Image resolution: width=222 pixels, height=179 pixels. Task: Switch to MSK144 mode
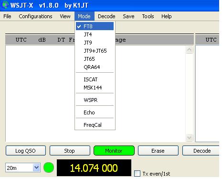tap(95, 88)
